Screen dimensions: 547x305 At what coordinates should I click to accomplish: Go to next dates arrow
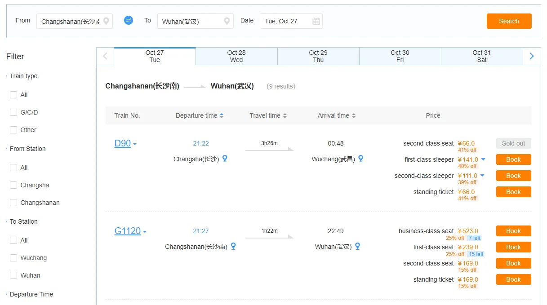tap(532, 56)
